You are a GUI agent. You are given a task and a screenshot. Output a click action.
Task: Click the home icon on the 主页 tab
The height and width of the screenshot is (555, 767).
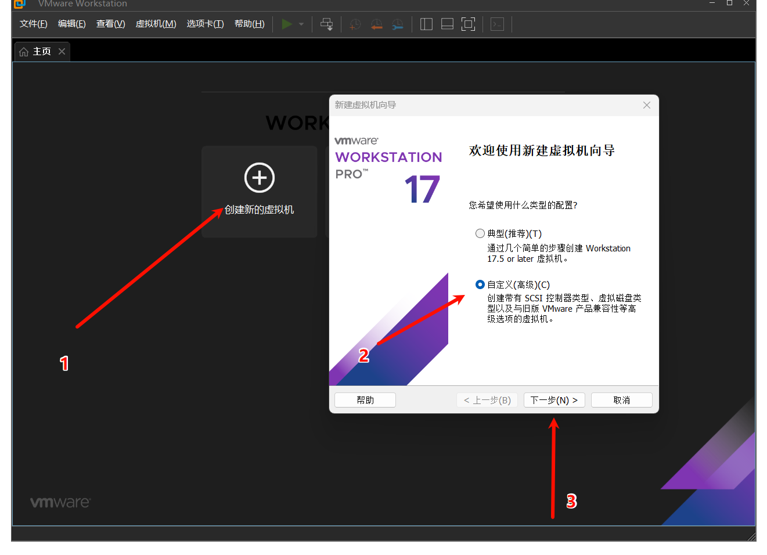tap(24, 52)
